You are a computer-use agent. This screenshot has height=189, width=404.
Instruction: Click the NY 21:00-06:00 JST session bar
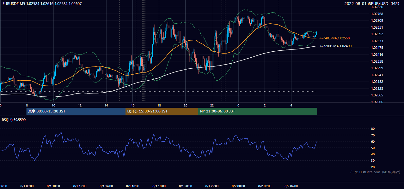258,111
